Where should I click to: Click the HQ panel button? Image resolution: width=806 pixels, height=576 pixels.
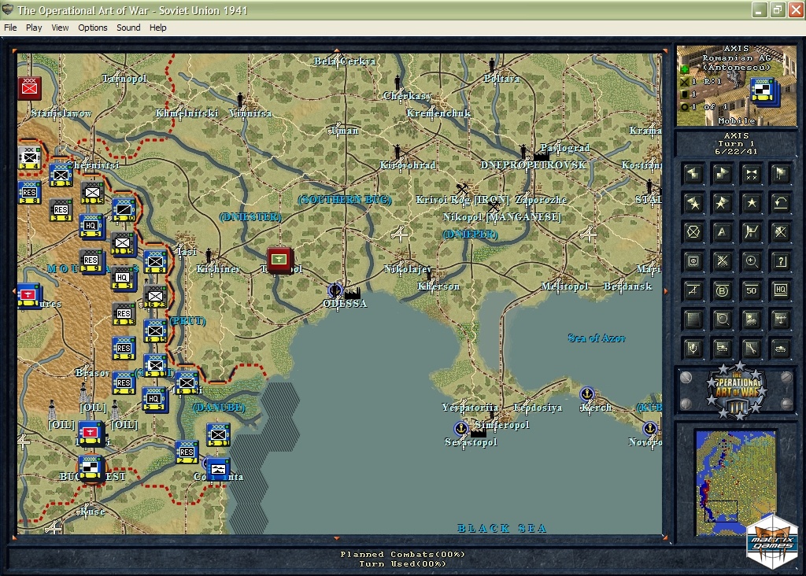tap(780, 291)
